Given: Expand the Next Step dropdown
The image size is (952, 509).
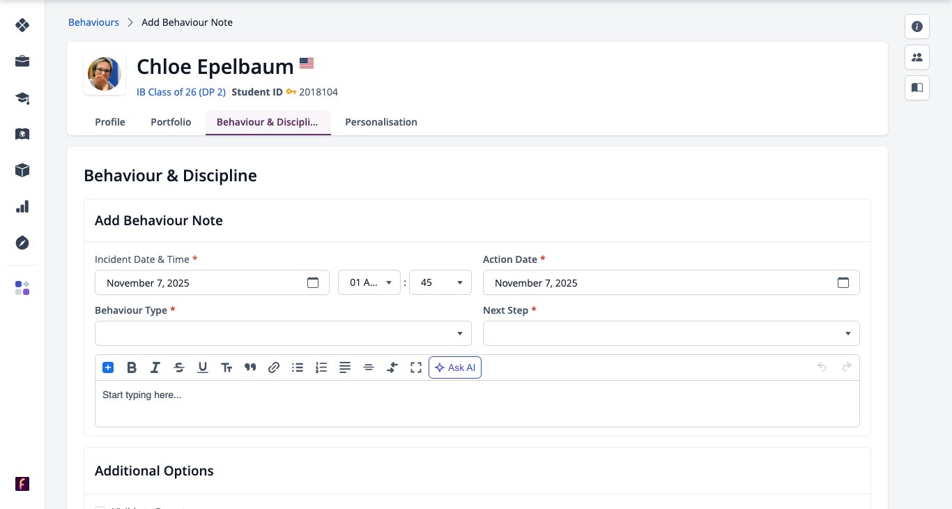Looking at the screenshot, I should coord(671,333).
